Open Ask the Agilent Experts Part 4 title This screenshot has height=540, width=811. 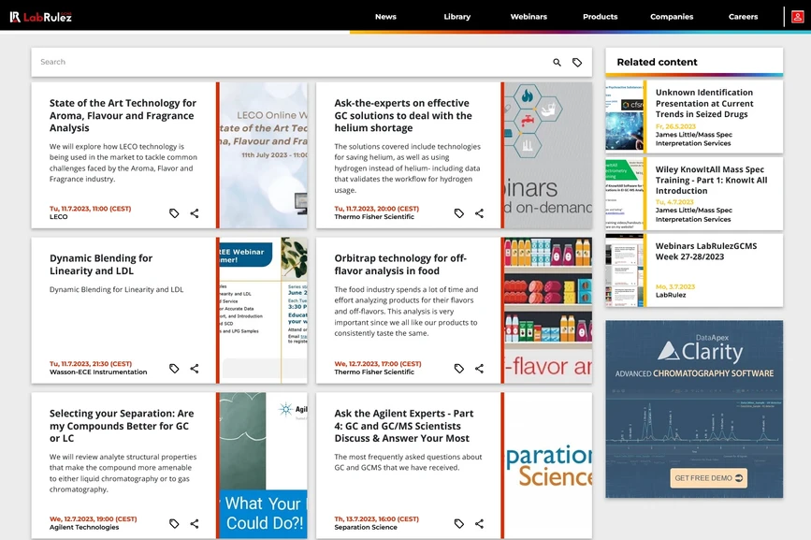coord(403,426)
